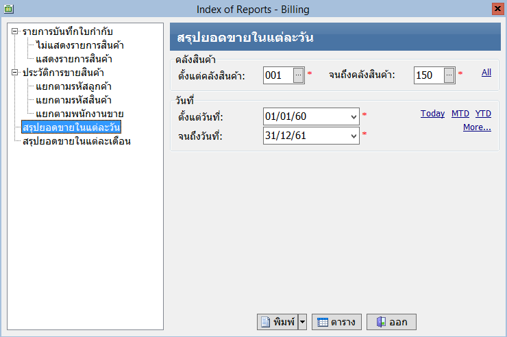
Task: Click the All warehouses link
Action: [x=486, y=72]
